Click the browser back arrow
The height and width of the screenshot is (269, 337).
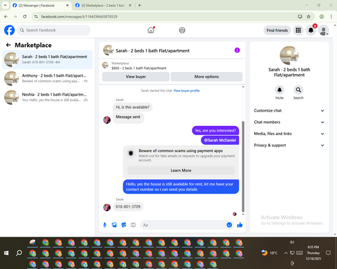(x=6, y=16)
